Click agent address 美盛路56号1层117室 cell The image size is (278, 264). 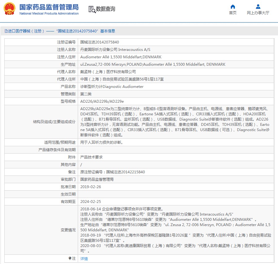pos(176,79)
